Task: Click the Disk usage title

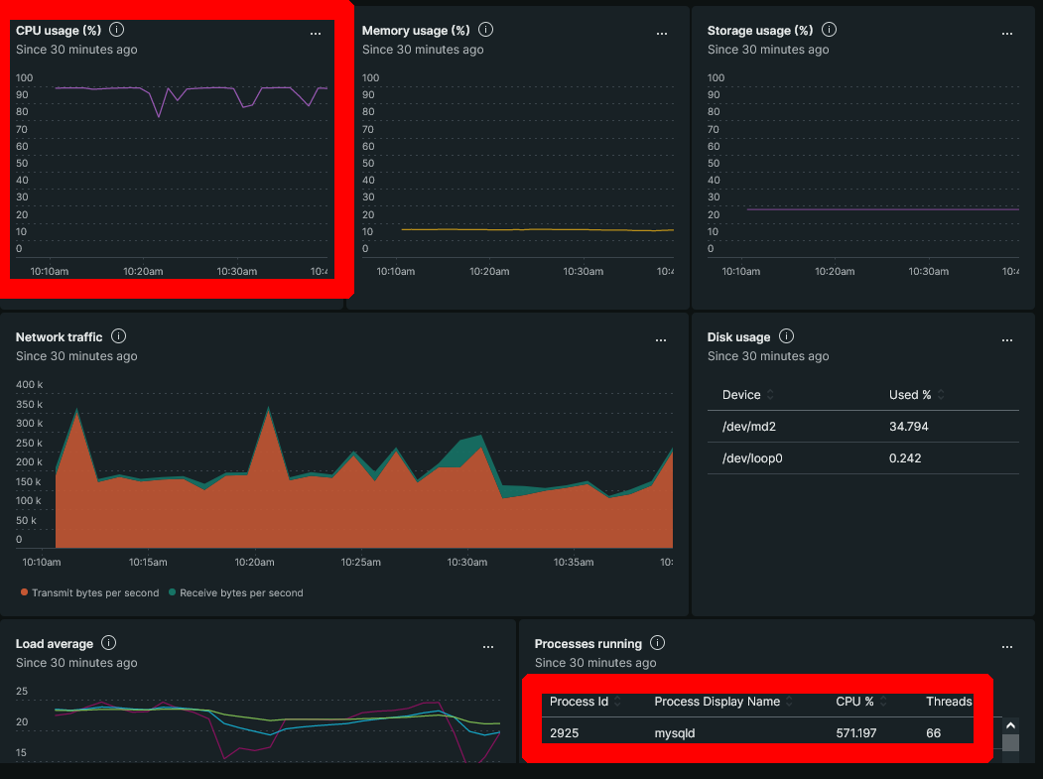Action: tap(738, 337)
